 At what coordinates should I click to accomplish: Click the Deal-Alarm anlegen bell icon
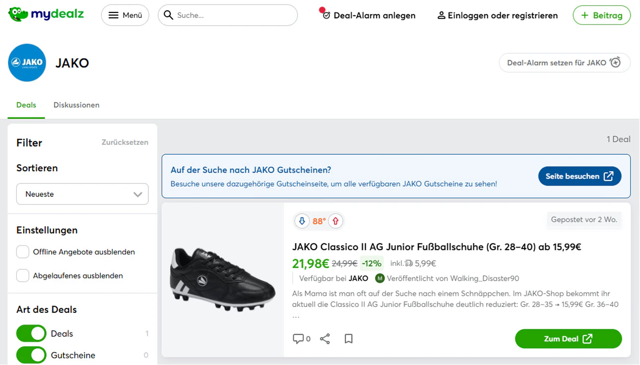tap(326, 15)
